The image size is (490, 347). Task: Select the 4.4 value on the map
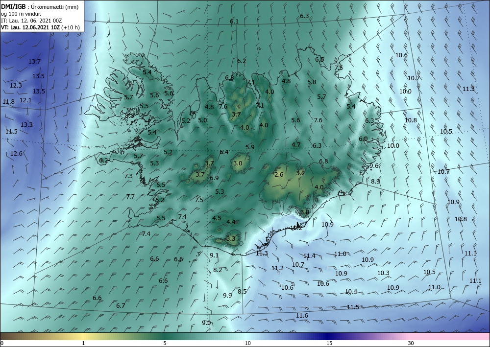231,222
